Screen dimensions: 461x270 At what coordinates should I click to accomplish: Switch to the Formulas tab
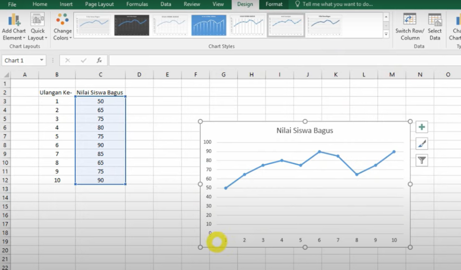coord(137,4)
